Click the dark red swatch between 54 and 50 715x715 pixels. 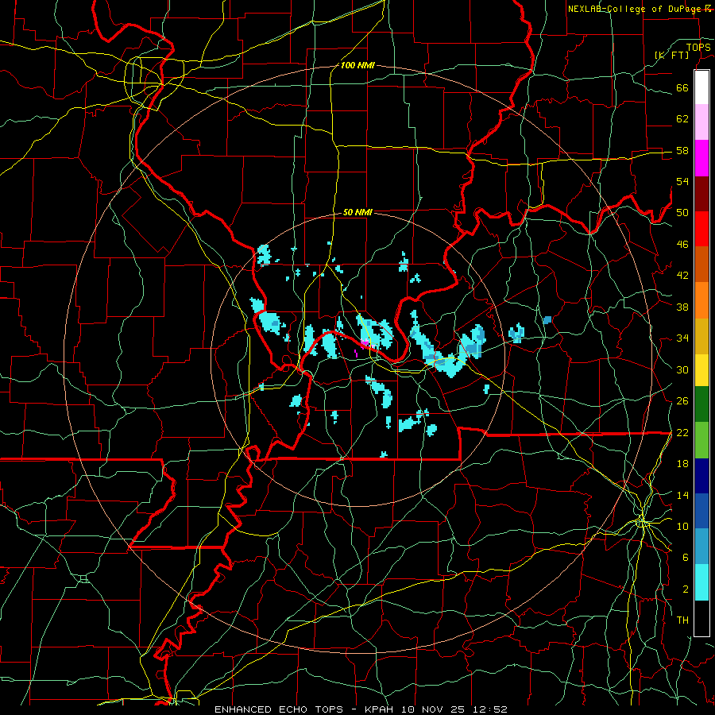pos(701,194)
